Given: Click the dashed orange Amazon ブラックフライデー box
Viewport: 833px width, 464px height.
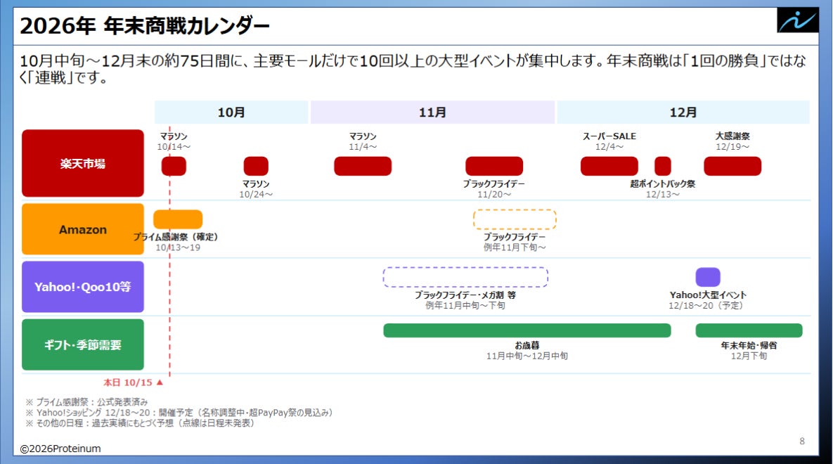Looking at the screenshot, I should tap(515, 219).
